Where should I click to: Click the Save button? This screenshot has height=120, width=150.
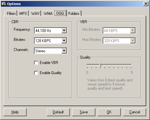[x=84, y=112]
